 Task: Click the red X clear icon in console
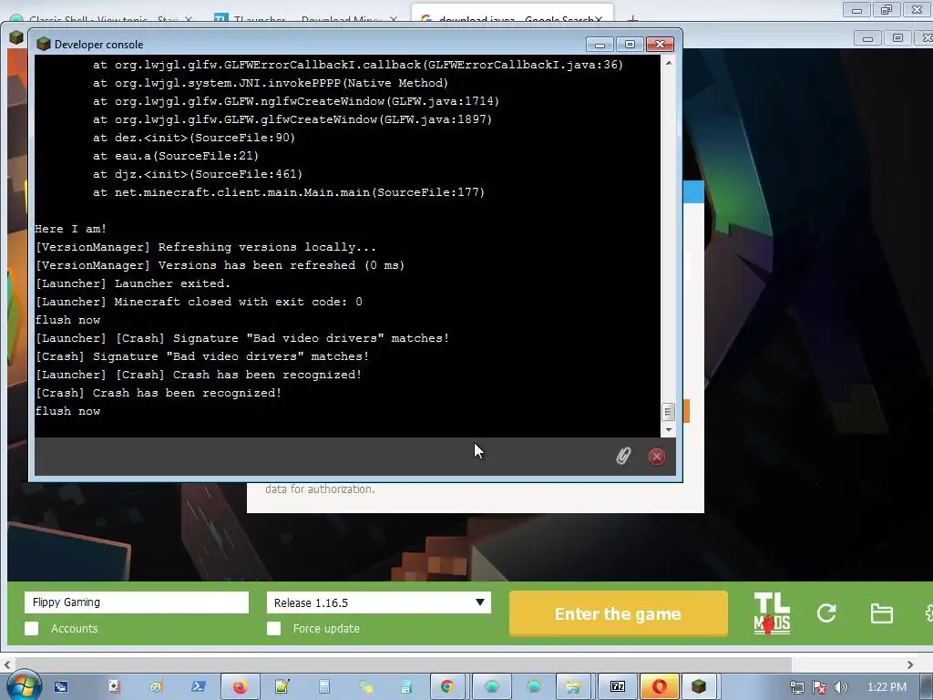(x=656, y=456)
